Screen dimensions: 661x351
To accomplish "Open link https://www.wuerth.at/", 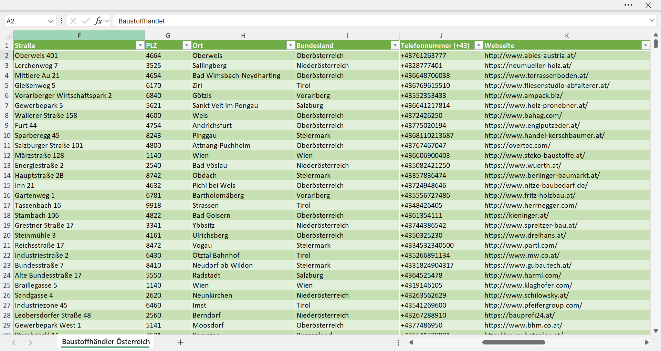I will [x=523, y=165].
